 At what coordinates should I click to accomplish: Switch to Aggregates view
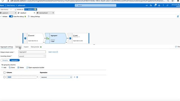(x=15, y=60)
